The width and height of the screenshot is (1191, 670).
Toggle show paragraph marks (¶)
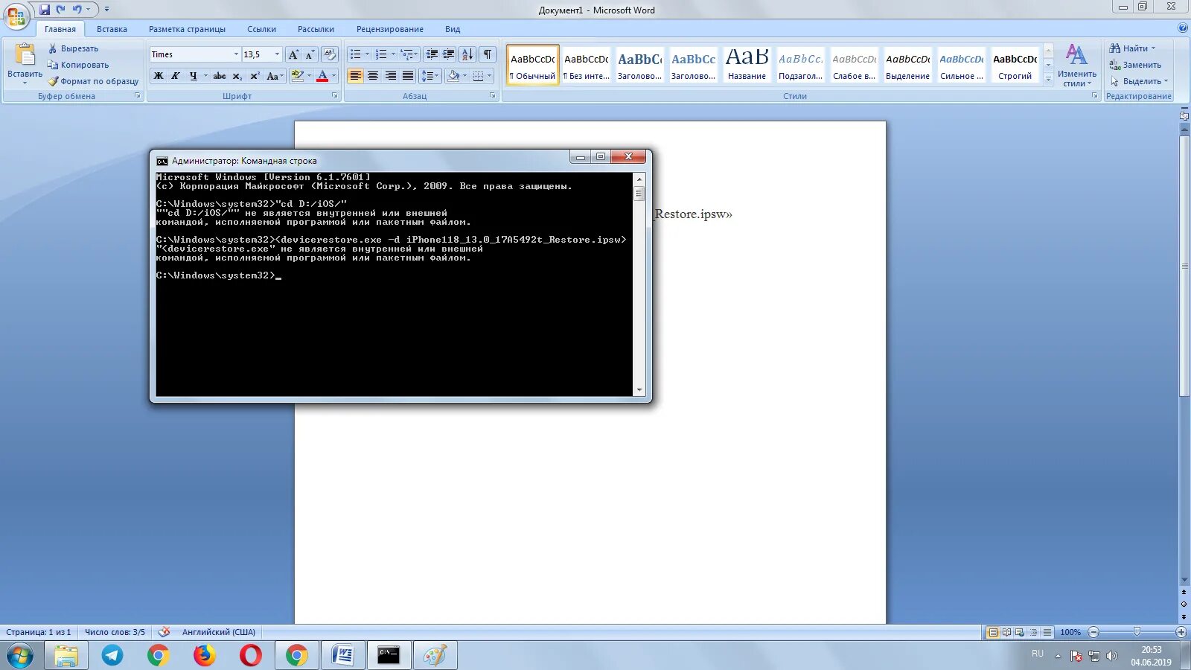(488, 54)
